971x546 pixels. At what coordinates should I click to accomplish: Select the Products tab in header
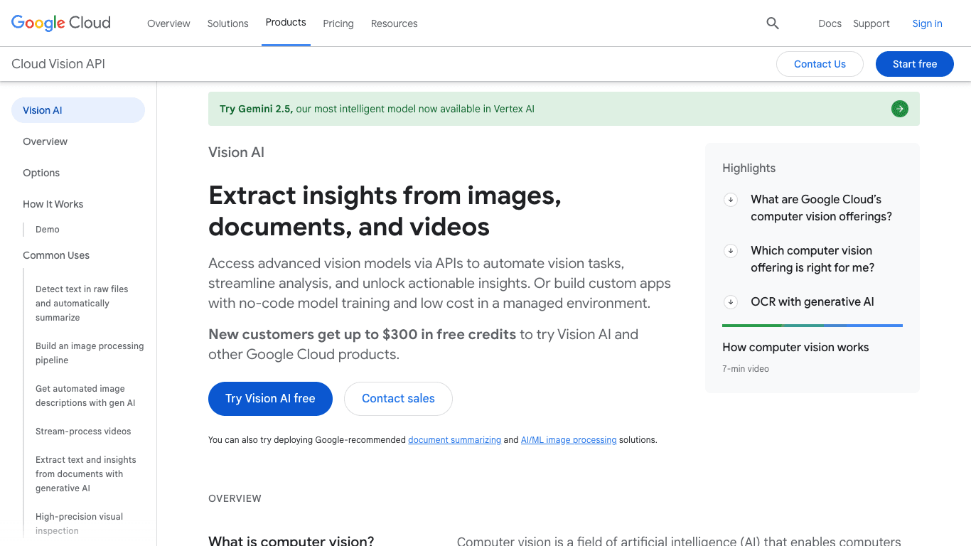pos(286,23)
